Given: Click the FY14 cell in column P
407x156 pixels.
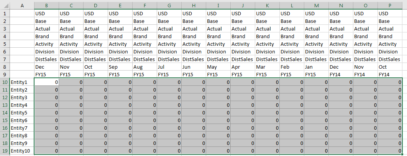Looking at the screenshot, I should click(x=390, y=74).
